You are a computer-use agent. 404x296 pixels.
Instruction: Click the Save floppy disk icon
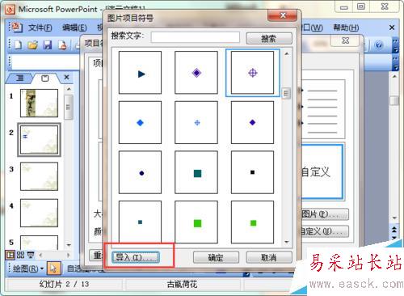pyautogui.click(x=48, y=44)
